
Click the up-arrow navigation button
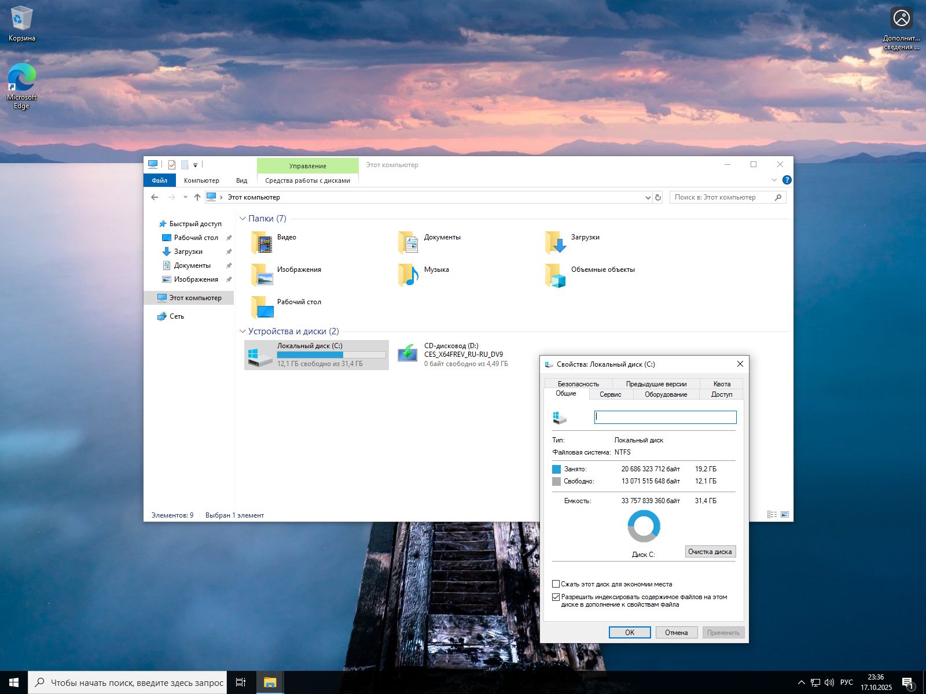click(197, 197)
